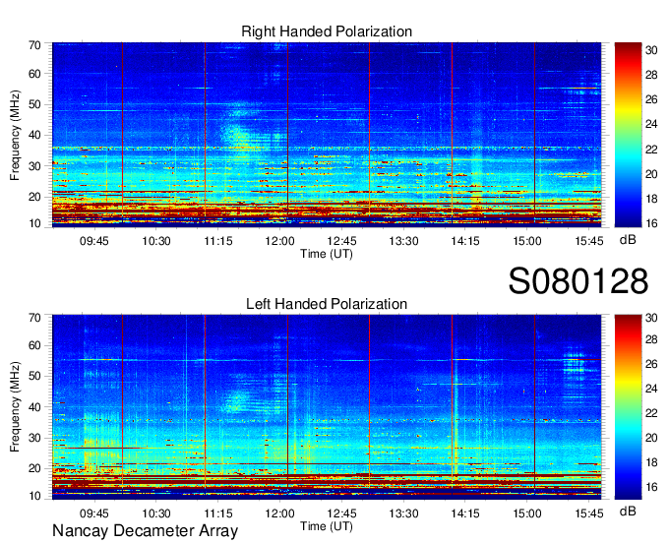Click the 30 dB label on top colorbar
Screen dimensions: 669x543
[x=651, y=50]
